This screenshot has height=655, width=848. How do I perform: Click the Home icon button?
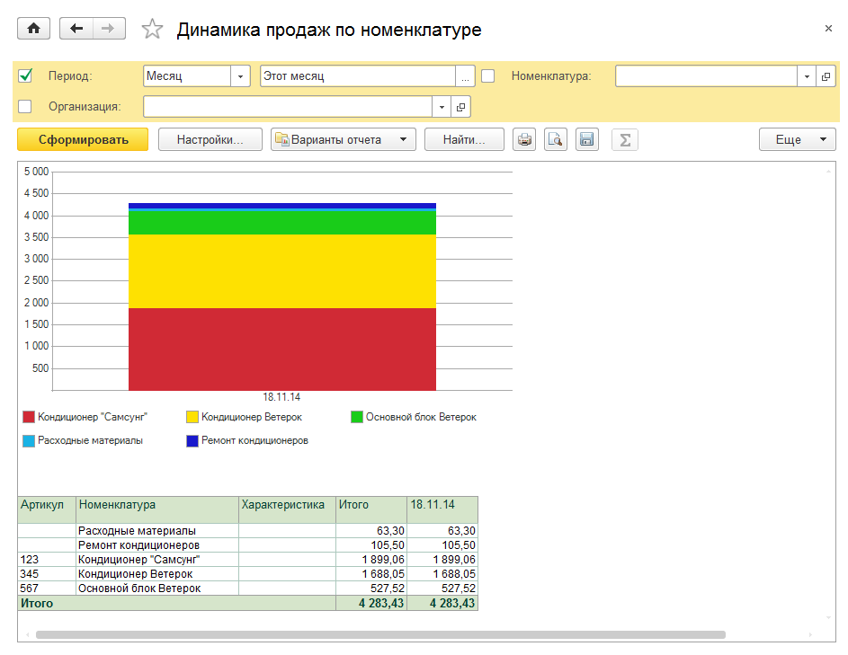tap(34, 29)
